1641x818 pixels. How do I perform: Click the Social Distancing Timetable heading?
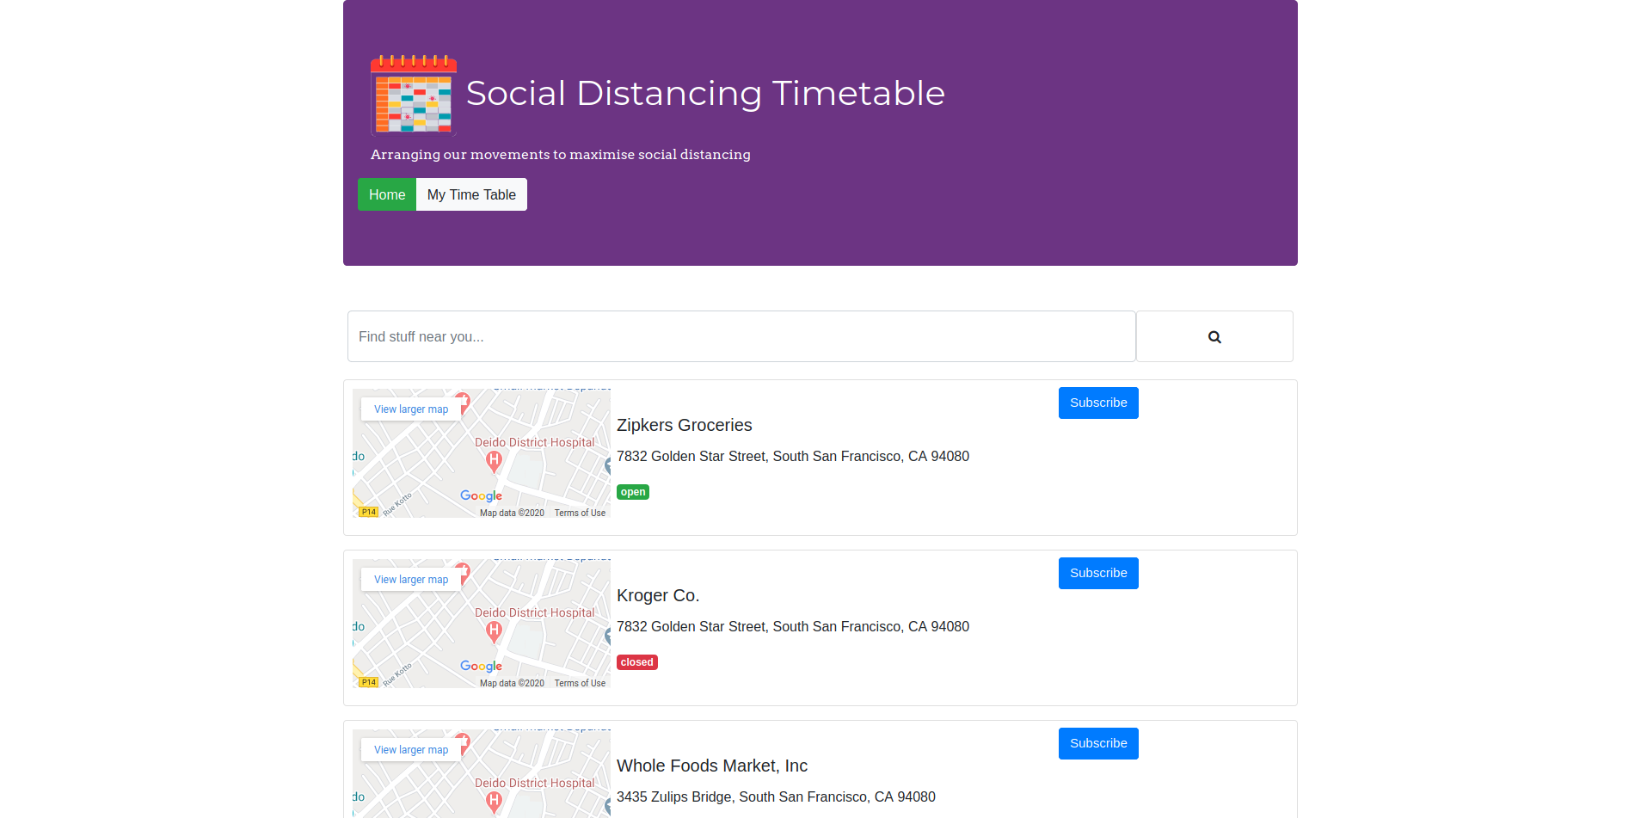(705, 93)
